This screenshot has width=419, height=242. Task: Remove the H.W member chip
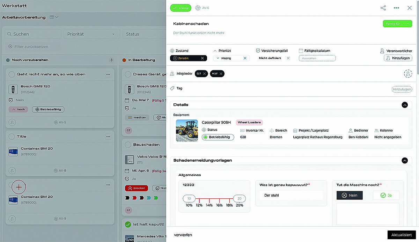[221, 73]
